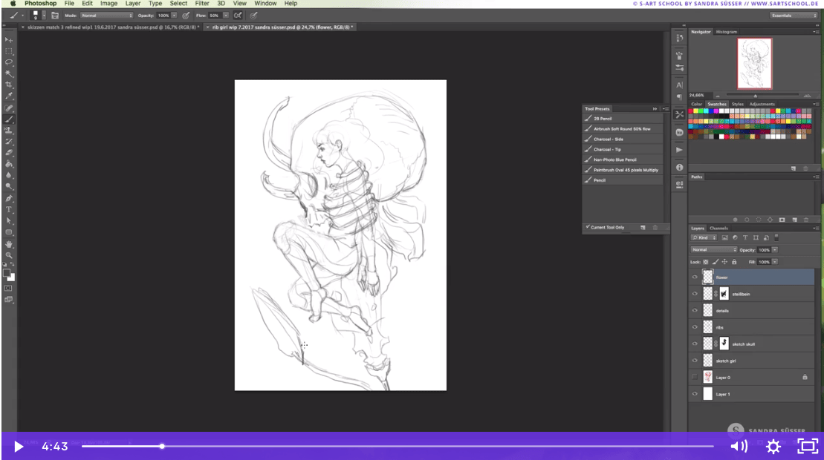824x460 pixels.
Task: Open the Essentials workspace dropdown
Action: click(x=794, y=16)
